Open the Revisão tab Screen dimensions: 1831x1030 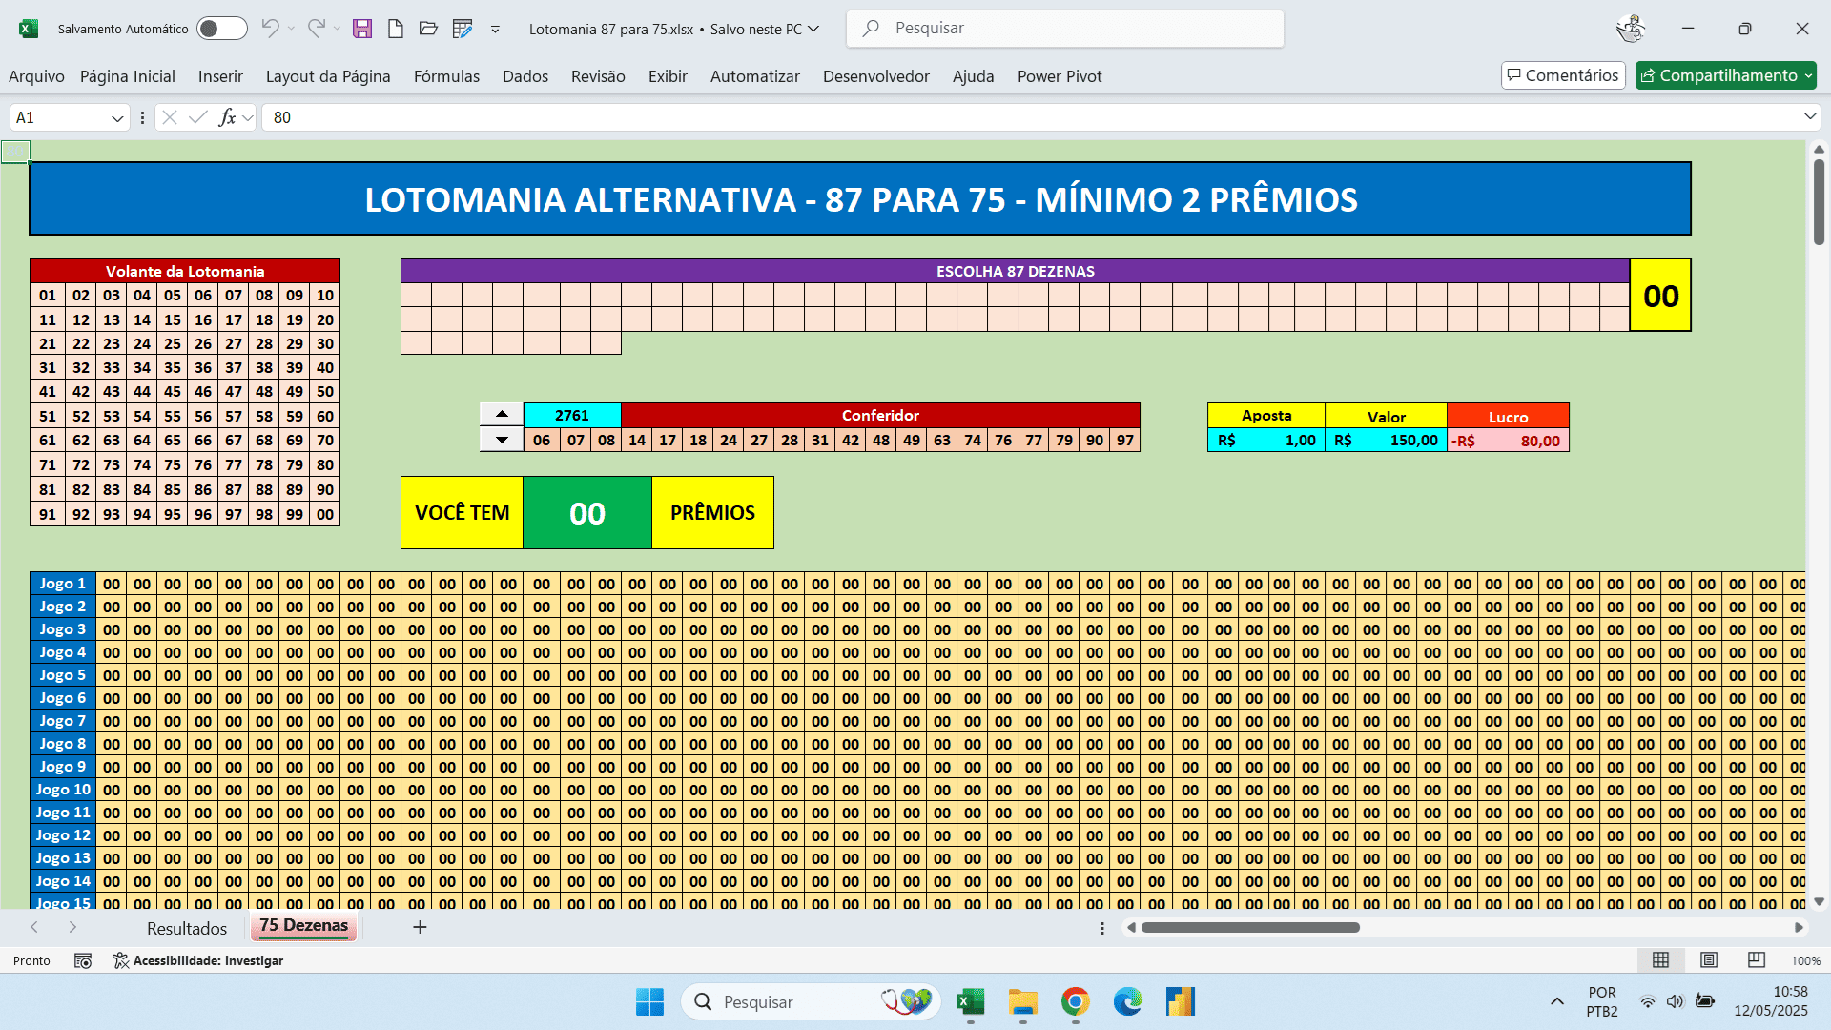click(x=598, y=76)
